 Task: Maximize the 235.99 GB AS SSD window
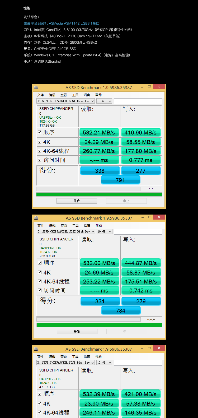point(150,217)
